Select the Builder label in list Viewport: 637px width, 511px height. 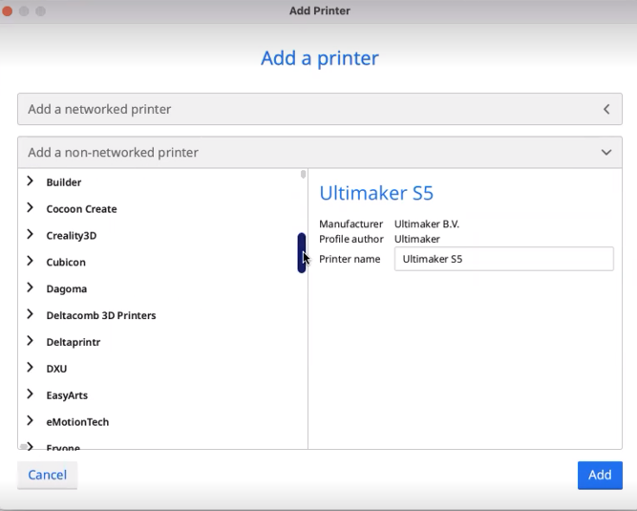point(64,182)
